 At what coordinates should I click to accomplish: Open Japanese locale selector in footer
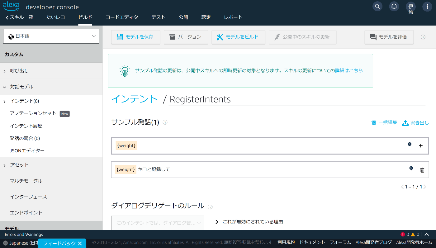click(x=21, y=243)
